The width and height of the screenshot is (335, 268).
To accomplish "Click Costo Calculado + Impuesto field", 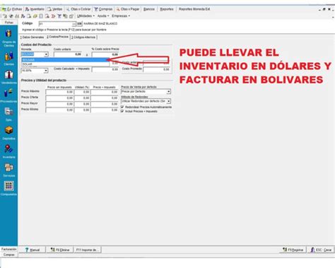I will 105,69.
